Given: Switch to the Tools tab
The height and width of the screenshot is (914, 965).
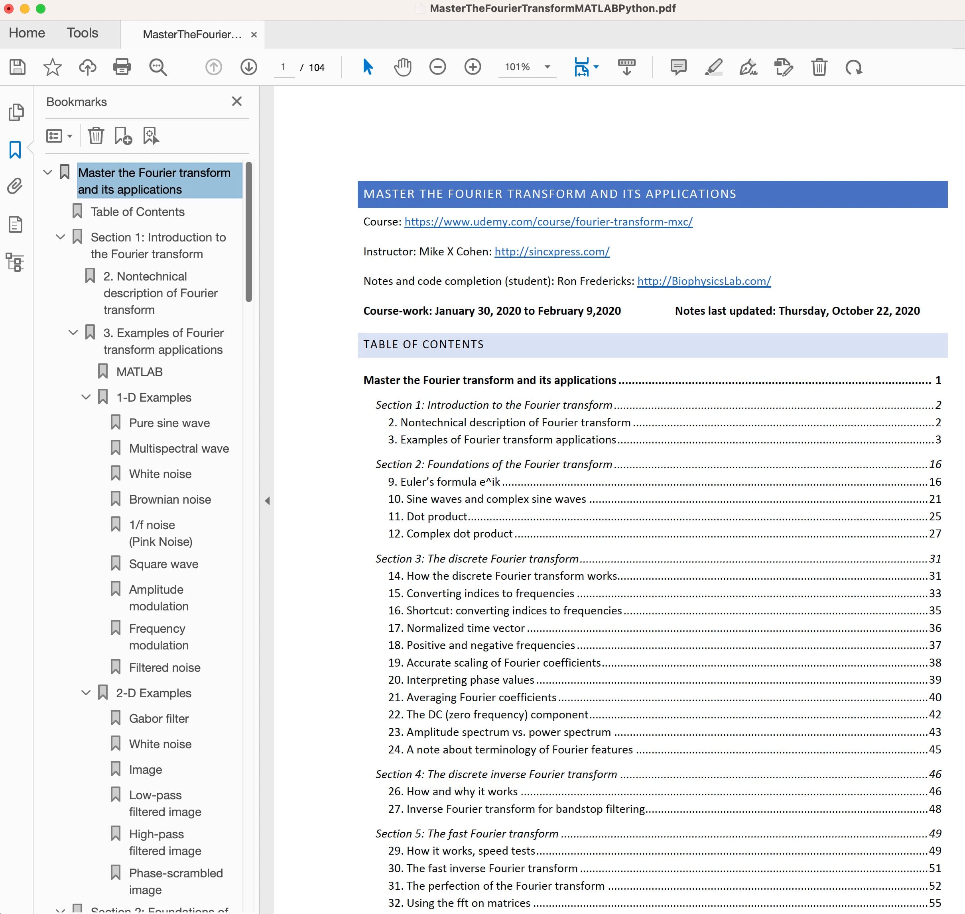Looking at the screenshot, I should (83, 33).
